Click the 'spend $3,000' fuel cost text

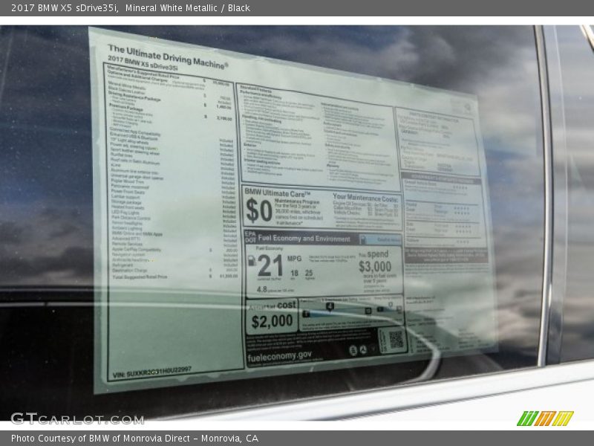375,262
